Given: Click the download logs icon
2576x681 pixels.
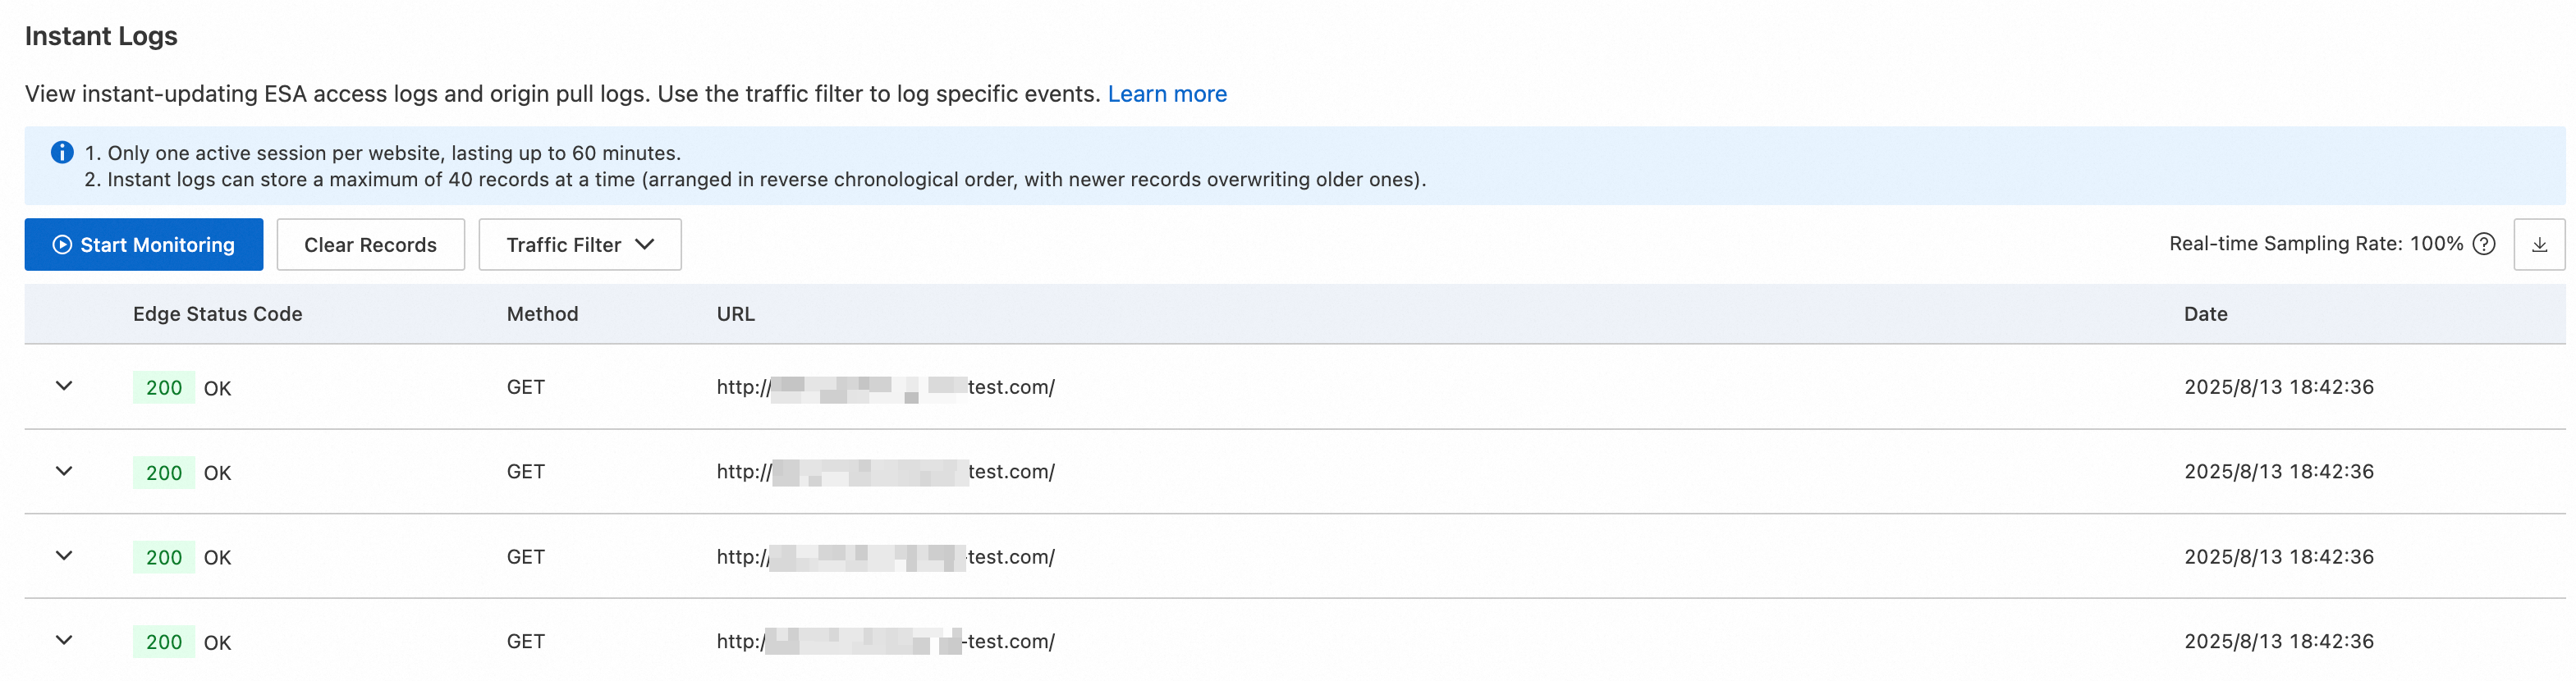Looking at the screenshot, I should (2538, 245).
